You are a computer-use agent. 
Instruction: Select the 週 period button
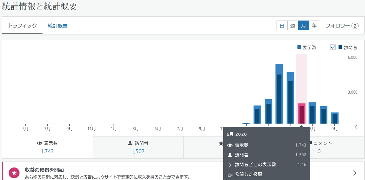tap(293, 25)
